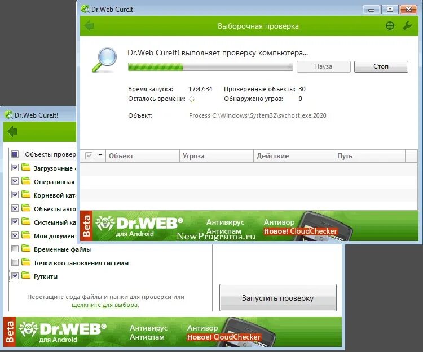Click the svchost.exe:2020 object path
Viewport: 423px width, 352px height.
(258, 115)
